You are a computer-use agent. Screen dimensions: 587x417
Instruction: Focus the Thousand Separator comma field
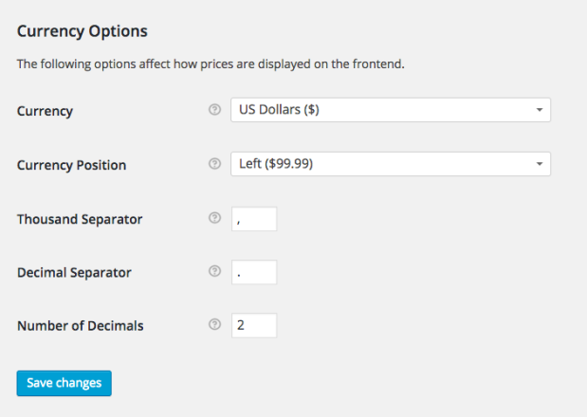(x=254, y=219)
